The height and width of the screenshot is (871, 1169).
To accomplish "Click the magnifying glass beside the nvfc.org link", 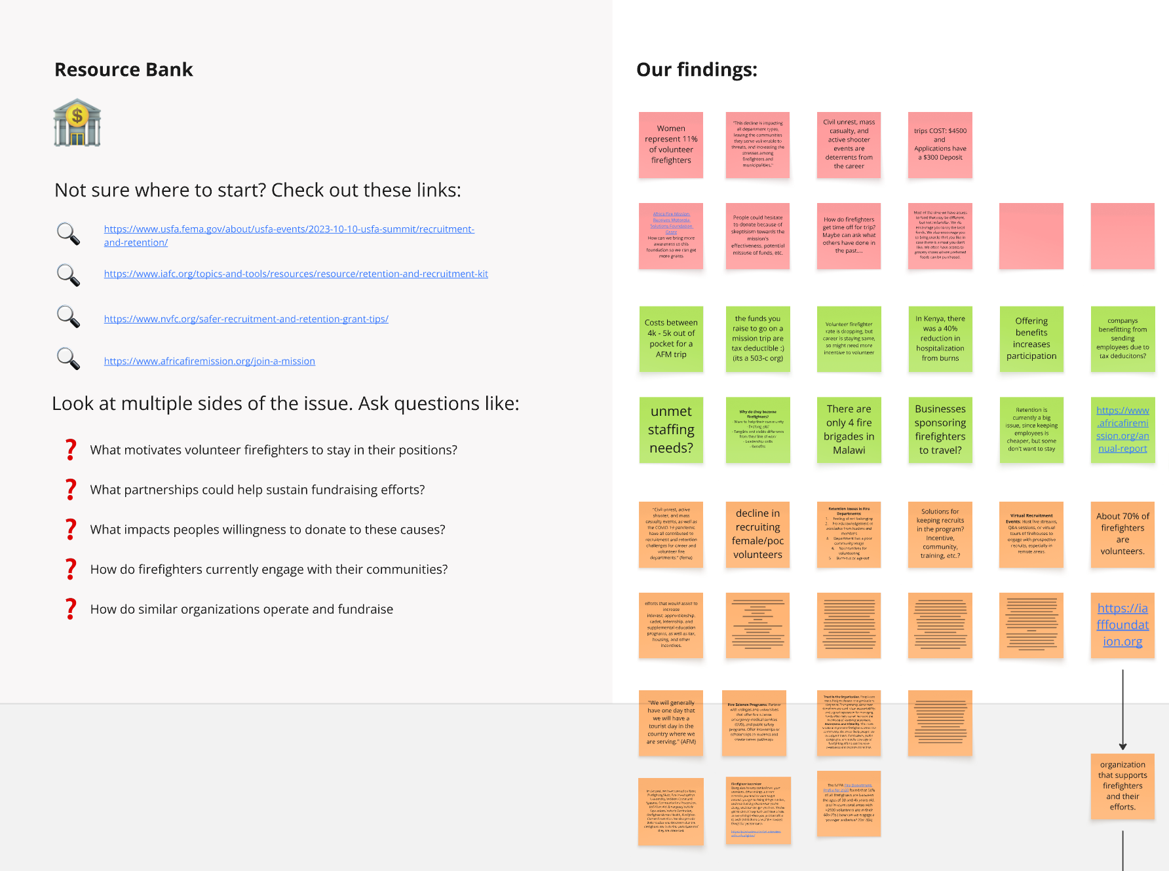I will pyautogui.click(x=68, y=317).
